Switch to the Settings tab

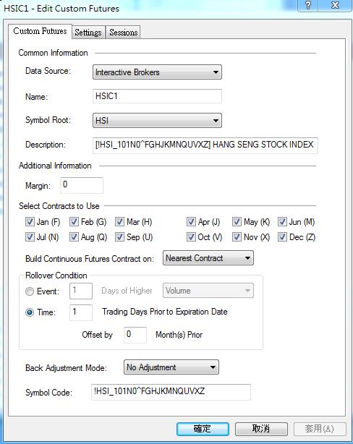pos(88,33)
